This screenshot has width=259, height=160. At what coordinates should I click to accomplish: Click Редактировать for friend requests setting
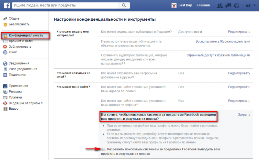(239, 73)
